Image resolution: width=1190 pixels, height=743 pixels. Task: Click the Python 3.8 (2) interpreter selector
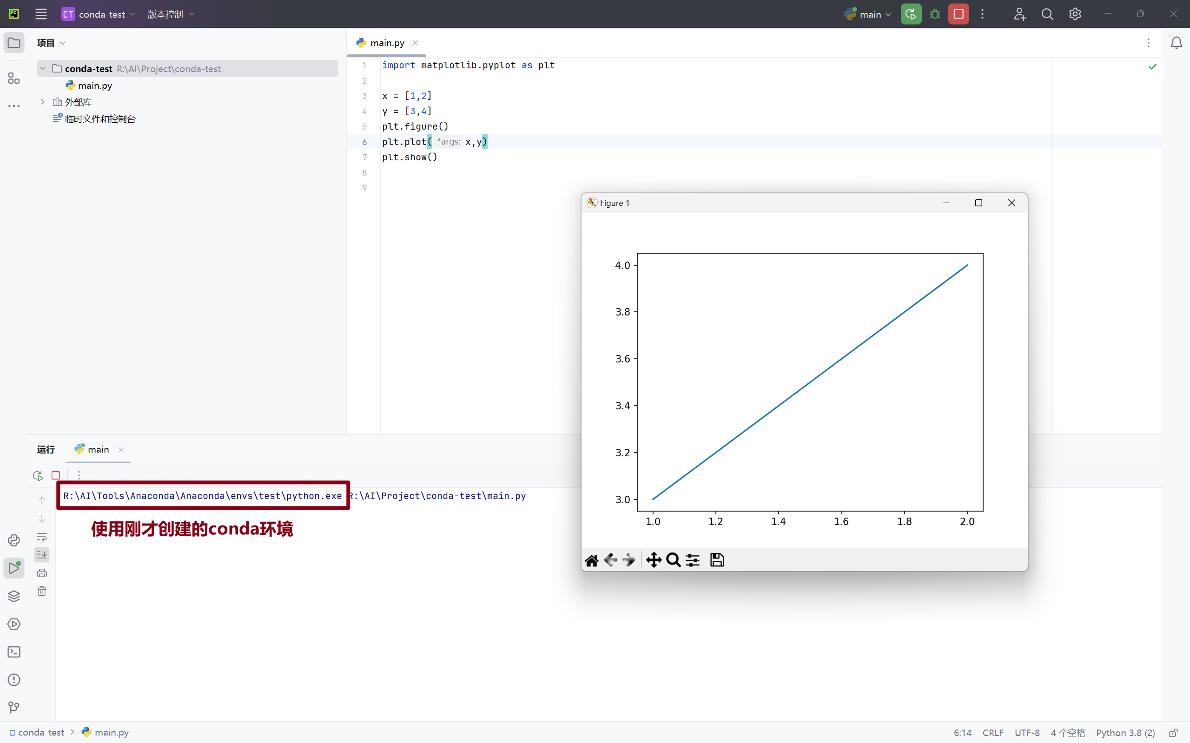(x=1124, y=733)
